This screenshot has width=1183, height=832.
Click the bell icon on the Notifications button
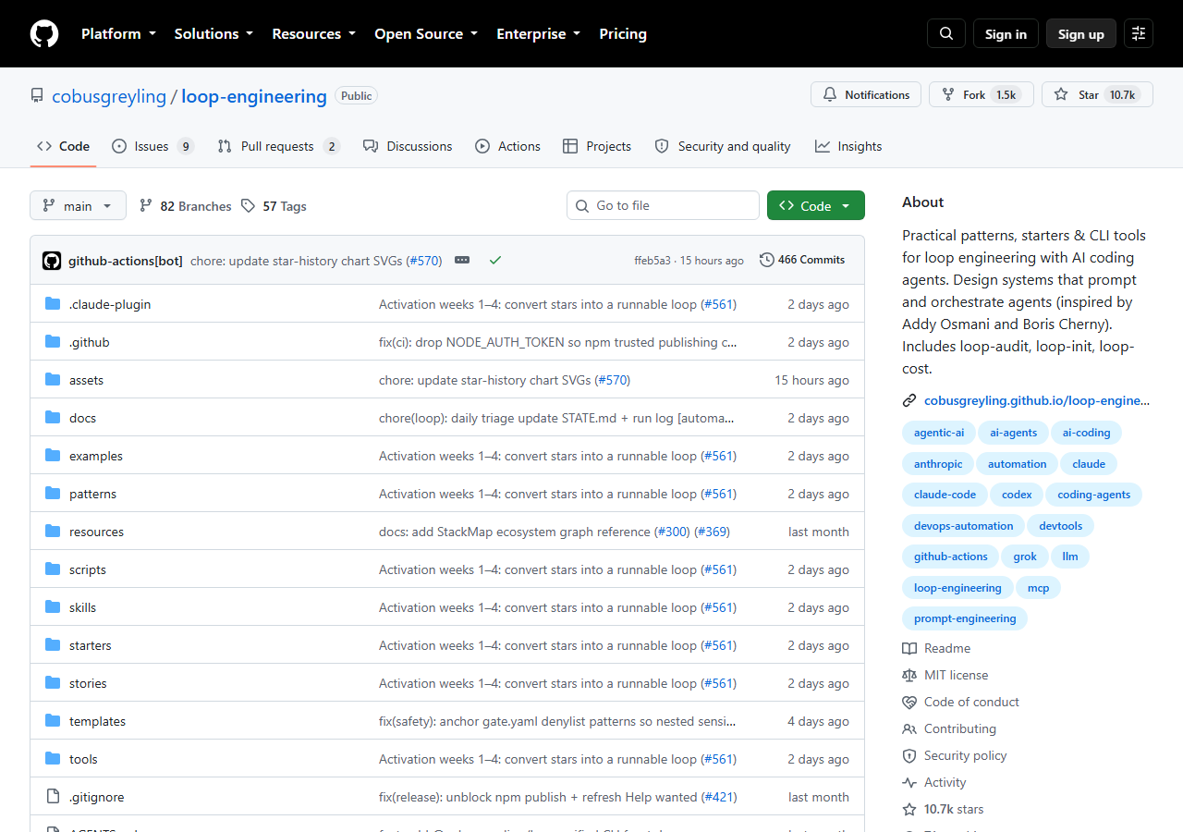[830, 94]
